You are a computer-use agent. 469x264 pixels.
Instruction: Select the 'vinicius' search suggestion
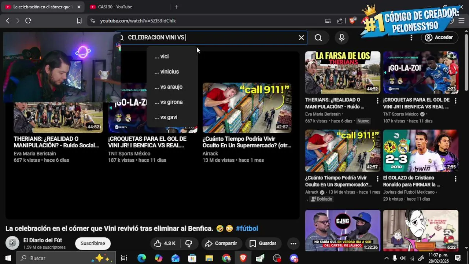tap(172, 71)
